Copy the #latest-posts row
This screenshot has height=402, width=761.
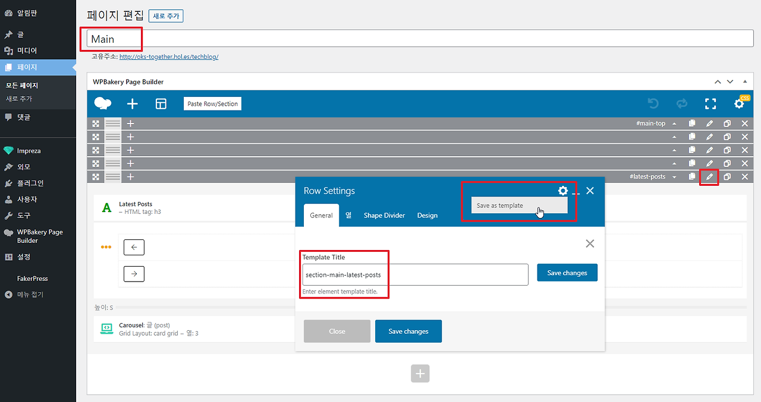click(x=692, y=176)
